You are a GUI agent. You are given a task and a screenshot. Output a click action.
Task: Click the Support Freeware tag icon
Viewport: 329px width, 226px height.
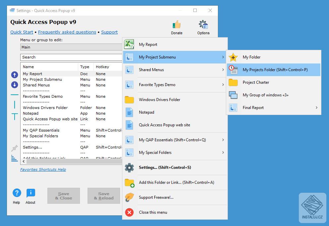(x=129, y=197)
